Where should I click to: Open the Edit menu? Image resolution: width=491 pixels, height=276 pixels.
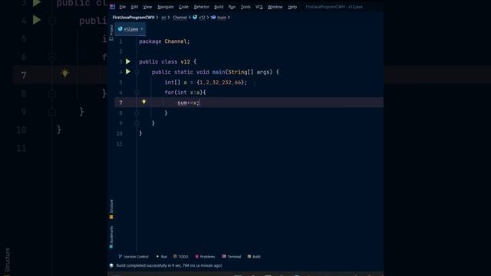point(134,7)
